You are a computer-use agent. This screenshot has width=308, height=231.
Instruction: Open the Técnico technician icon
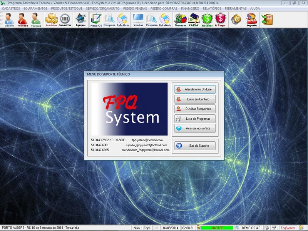point(36,20)
